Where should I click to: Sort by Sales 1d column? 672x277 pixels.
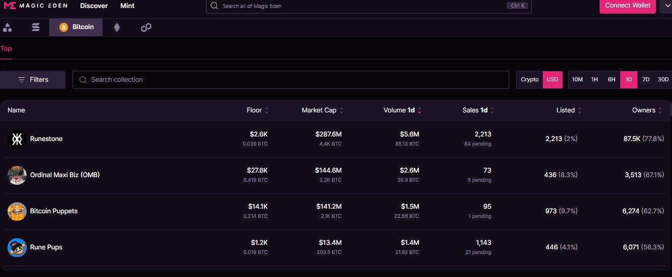coord(478,110)
